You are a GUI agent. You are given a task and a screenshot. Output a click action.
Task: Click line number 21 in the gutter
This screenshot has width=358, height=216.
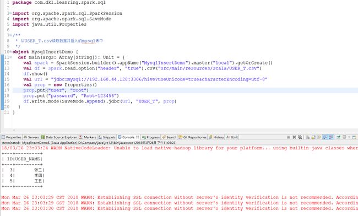coord(7,112)
